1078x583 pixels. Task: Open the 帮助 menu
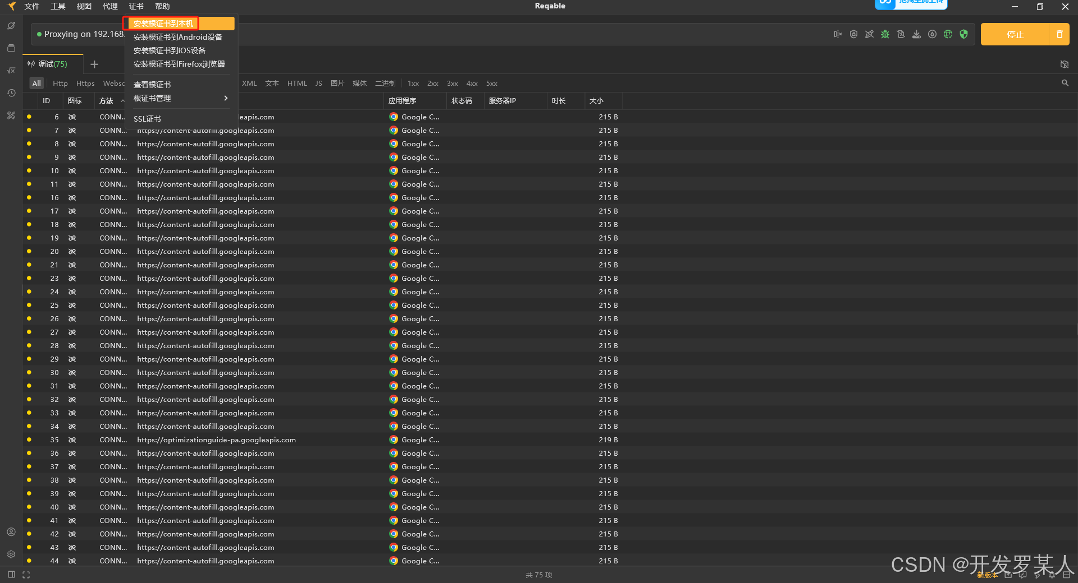(162, 6)
